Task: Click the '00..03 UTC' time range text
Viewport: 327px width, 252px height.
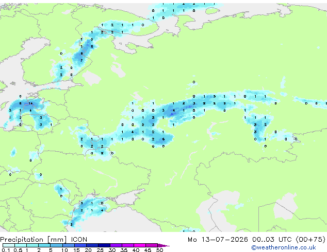Action: click(x=272, y=240)
